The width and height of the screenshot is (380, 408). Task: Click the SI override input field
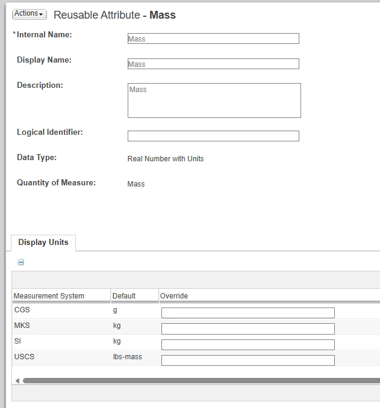coord(248,344)
